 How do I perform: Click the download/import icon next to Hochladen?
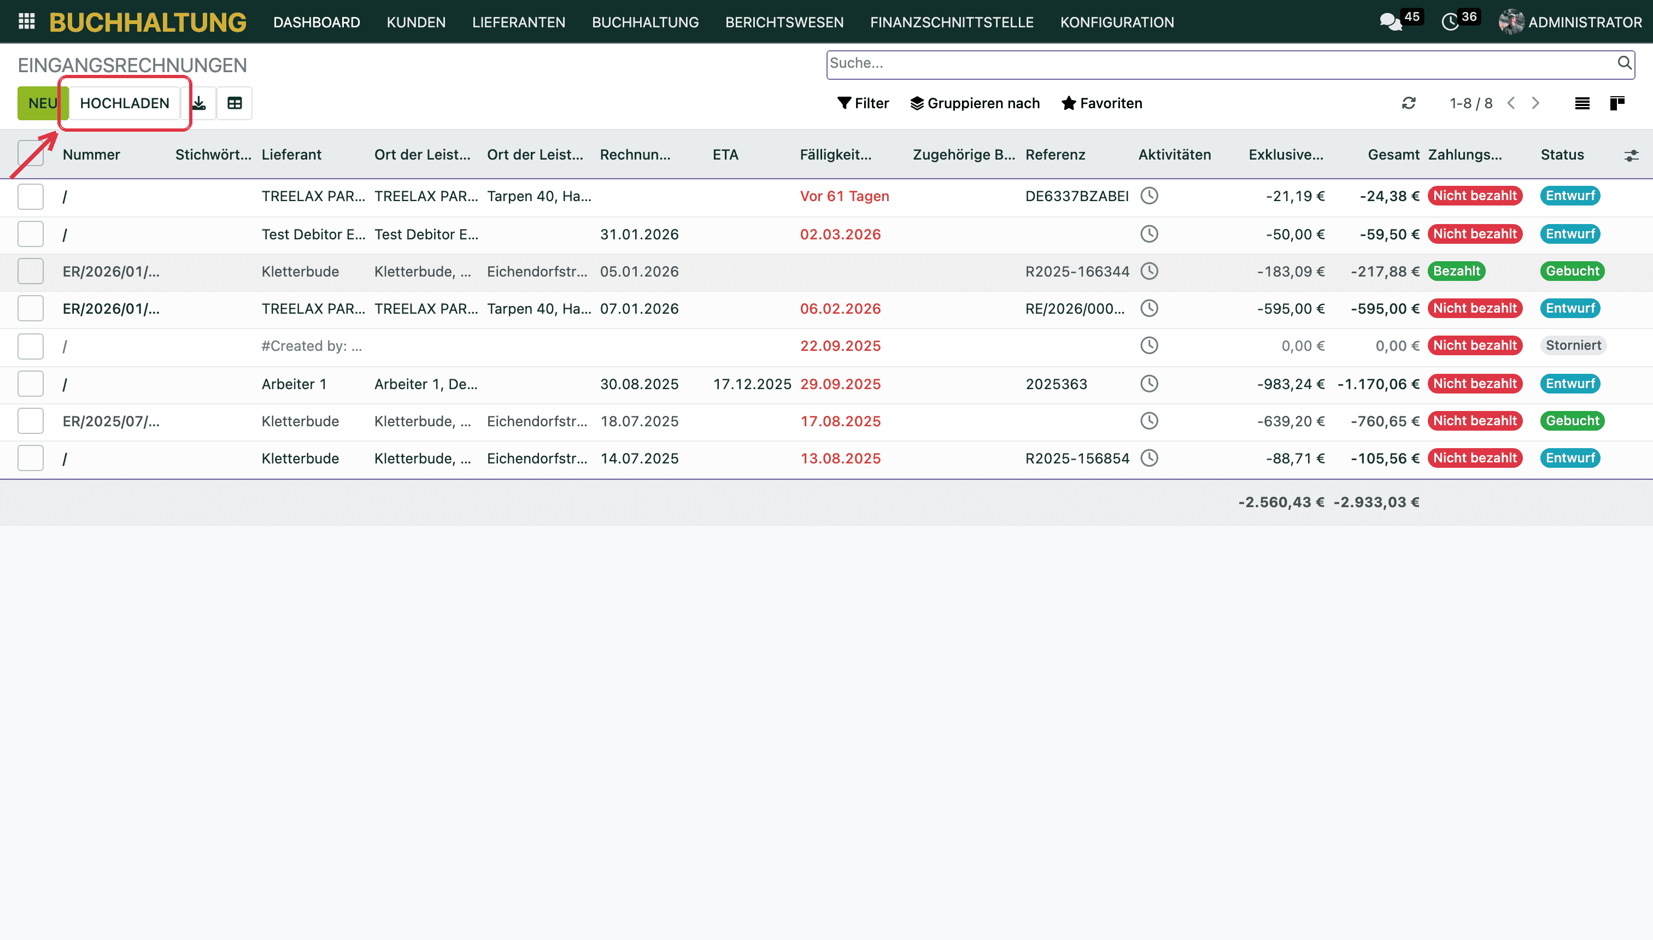click(x=200, y=103)
